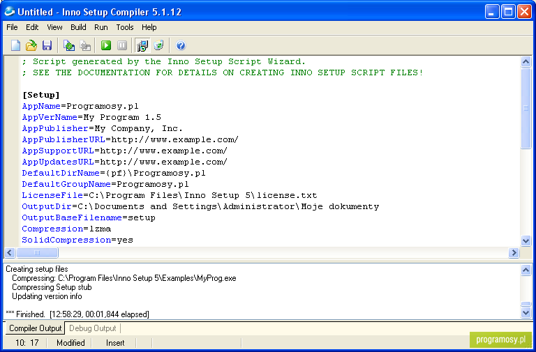Click the editor horizontal scrollbar thumb
The height and width of the screenshot is (352, 536).
(x=37, y=252)
